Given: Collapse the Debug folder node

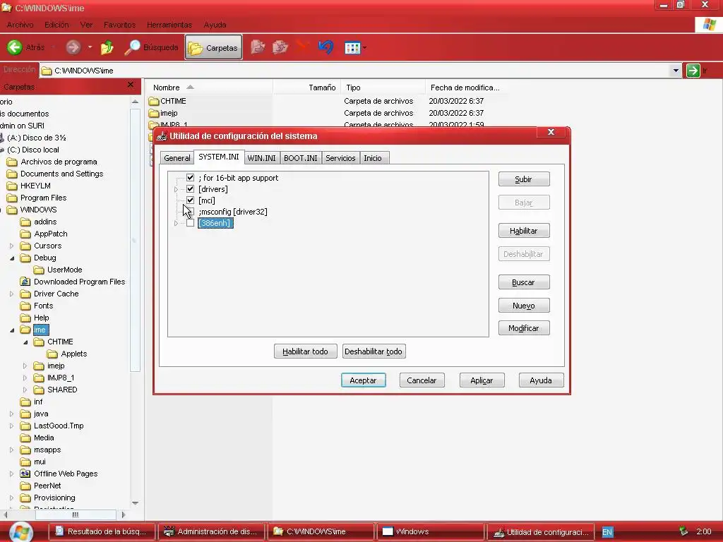Looking at the screenshot, I should [x=12, y=258].
